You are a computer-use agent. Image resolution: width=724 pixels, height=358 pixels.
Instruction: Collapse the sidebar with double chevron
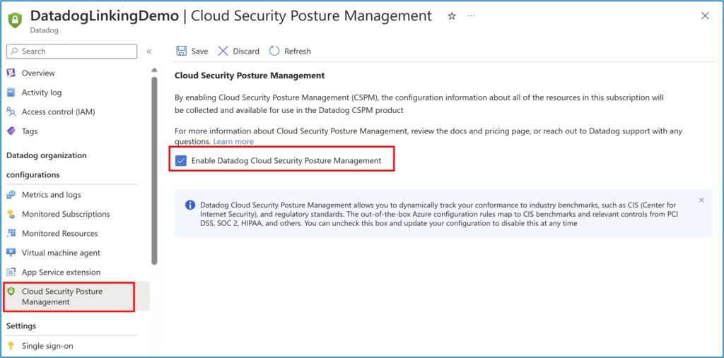(x=149, y=52)
